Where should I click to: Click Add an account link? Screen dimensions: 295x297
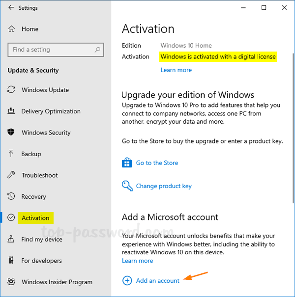[157, 280]
